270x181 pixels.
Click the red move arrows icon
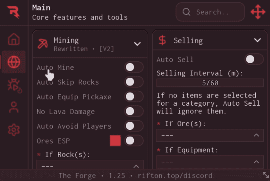pyautogui.click(x=258, y=12)
